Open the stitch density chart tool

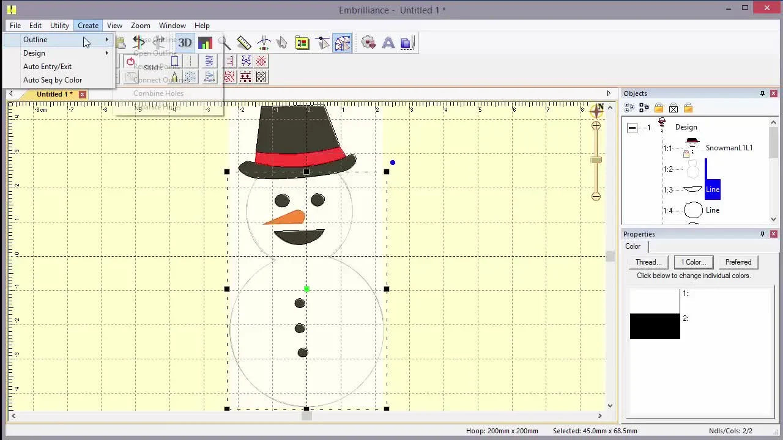(x=206, y=42)
